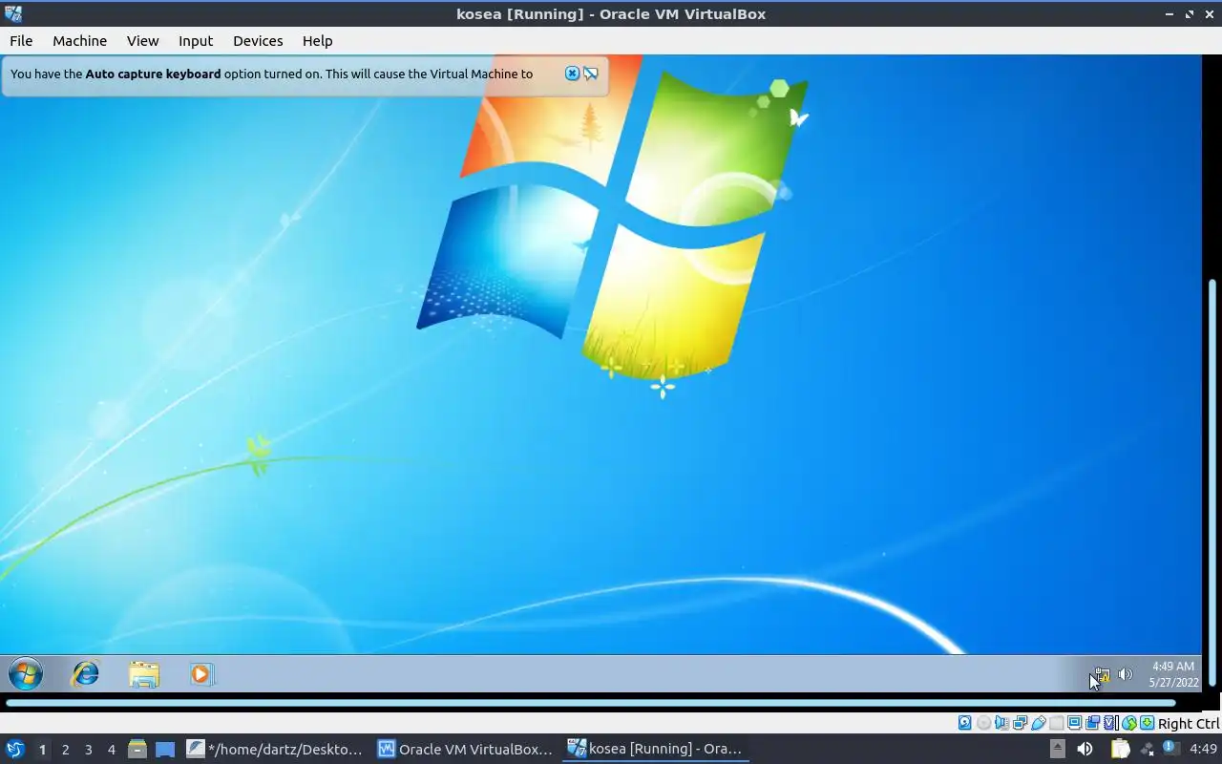
Task: Click the network adapters status icon
Action: (x=1020, y=723)
